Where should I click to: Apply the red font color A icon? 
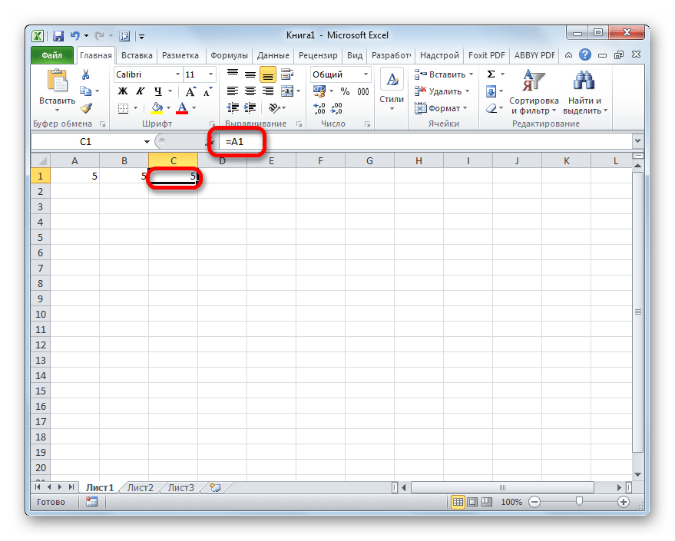[x=182, y=108]
